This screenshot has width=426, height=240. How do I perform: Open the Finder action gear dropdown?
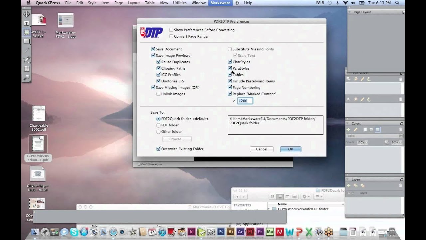click(306, 197)
